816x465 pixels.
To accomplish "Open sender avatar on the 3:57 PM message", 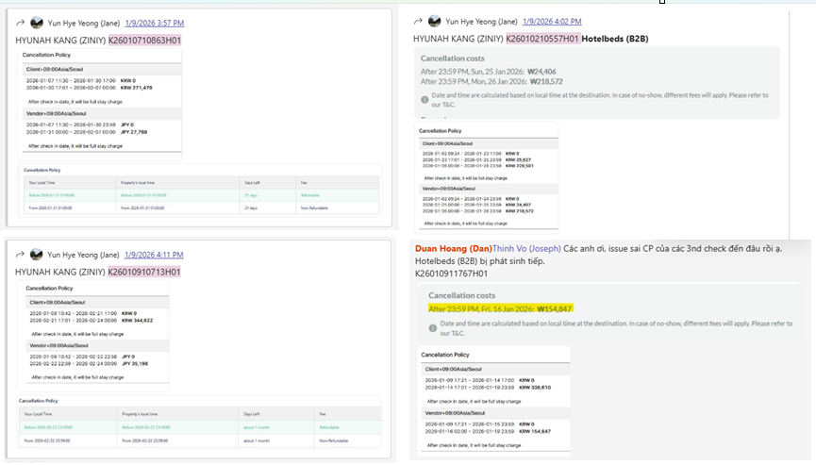I will [37, 23].
